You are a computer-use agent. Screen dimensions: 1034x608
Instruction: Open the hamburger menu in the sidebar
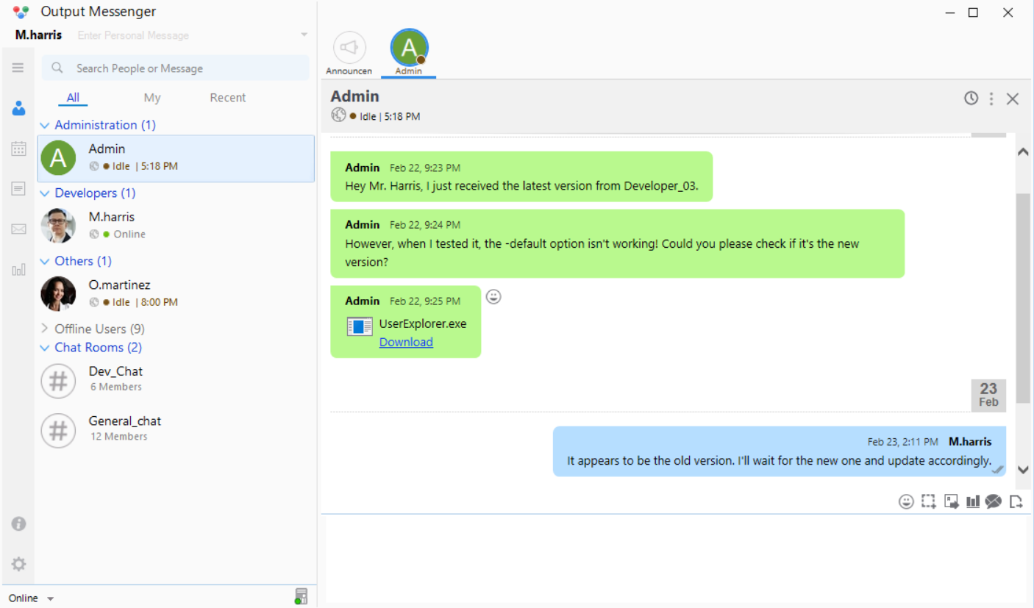(18, 68)
